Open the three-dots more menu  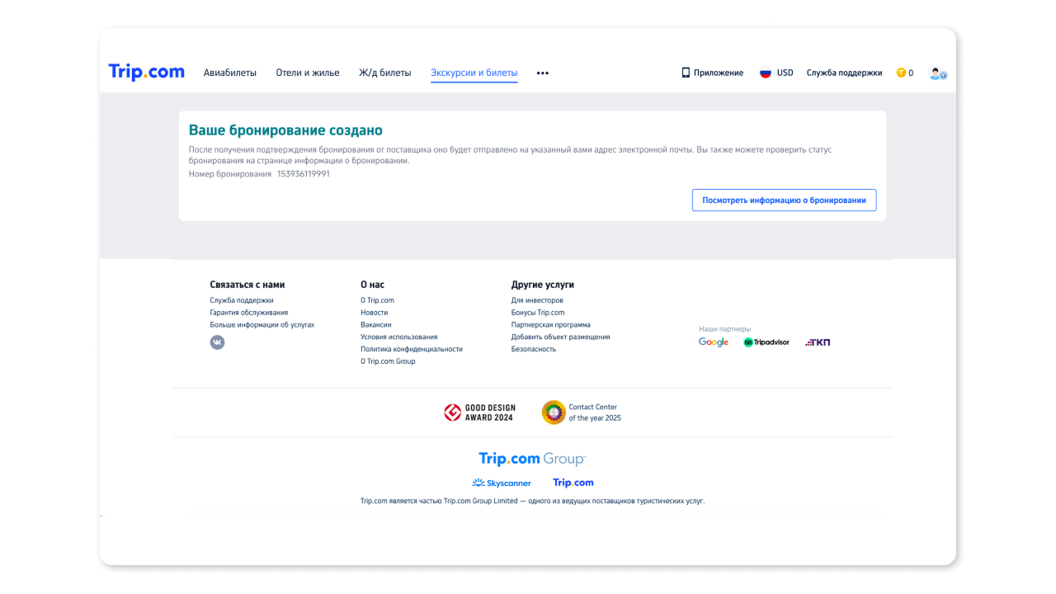pyautogui.click(x=542, y=73)
